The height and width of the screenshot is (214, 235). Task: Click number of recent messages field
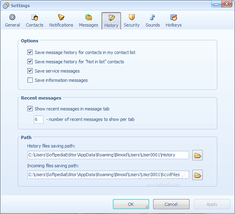coord(39,119)
